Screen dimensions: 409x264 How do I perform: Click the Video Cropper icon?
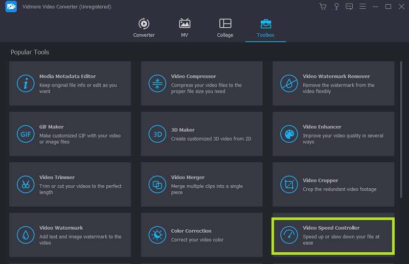[x=288, y=184]
